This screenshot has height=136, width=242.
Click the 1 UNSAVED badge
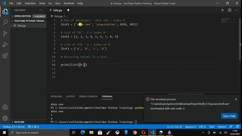click(39, 16)
